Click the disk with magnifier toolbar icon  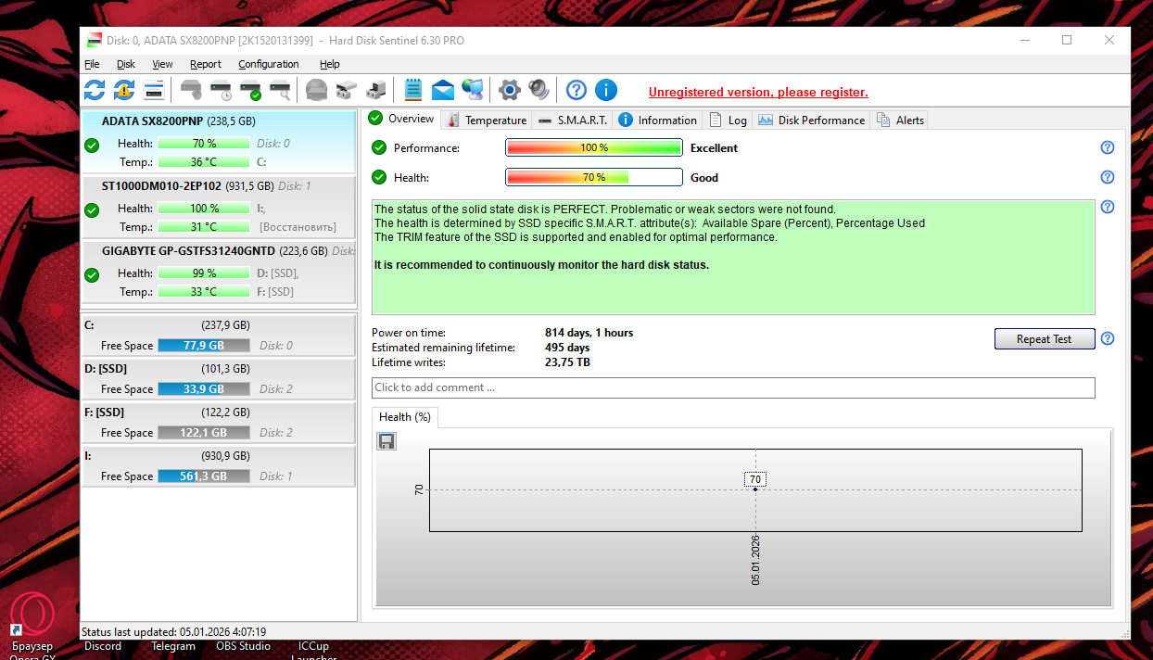280,90
